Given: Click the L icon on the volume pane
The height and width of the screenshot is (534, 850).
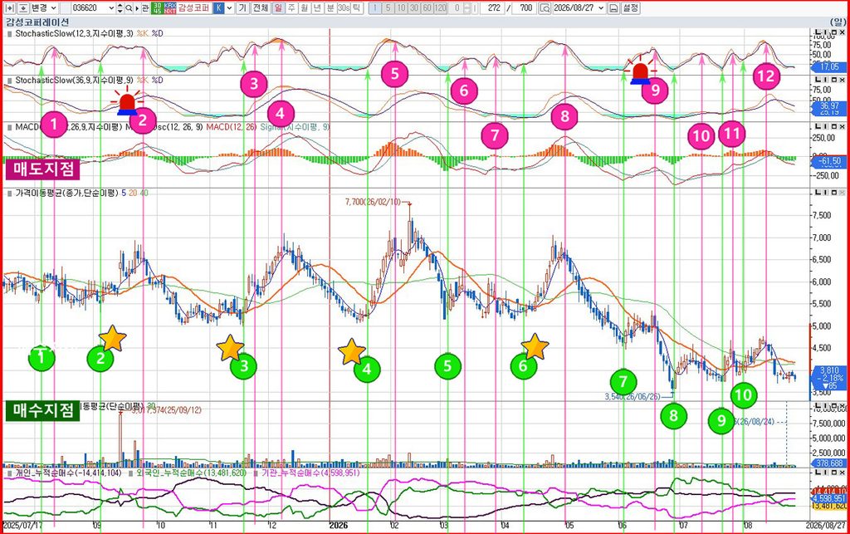Looking at the screenshot, I should click(x=818, y=405).
